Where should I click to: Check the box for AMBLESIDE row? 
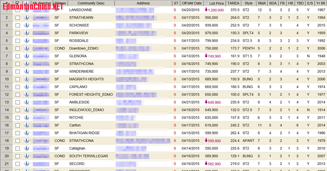(18, 103)
